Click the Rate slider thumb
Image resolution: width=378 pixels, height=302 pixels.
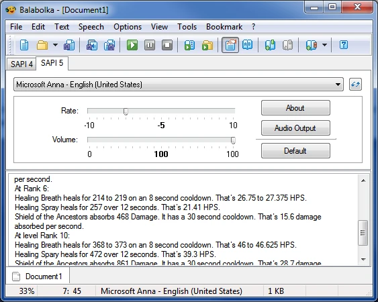(126, 111)
